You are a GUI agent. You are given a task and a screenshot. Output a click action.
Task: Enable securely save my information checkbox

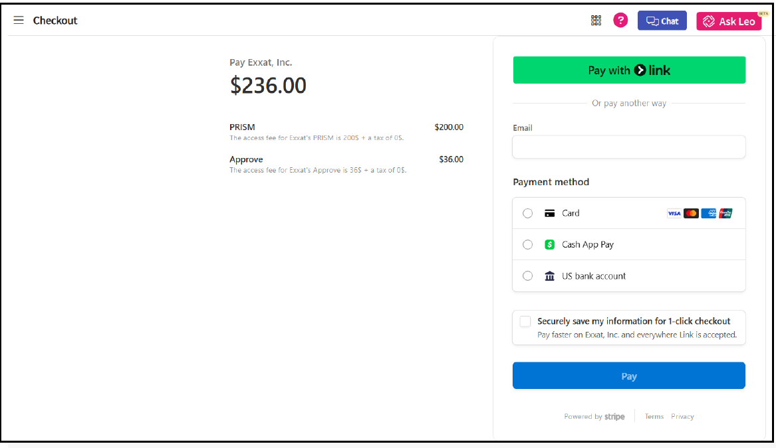click(525, 322)
